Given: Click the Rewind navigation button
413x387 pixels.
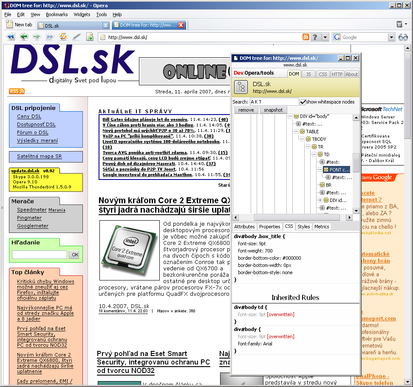Looking at the screenshot, I should coord(11,36).
